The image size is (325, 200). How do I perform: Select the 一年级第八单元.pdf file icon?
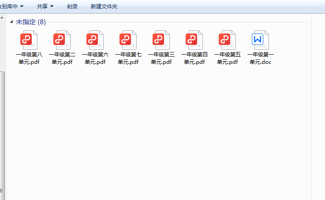(29, 40)
